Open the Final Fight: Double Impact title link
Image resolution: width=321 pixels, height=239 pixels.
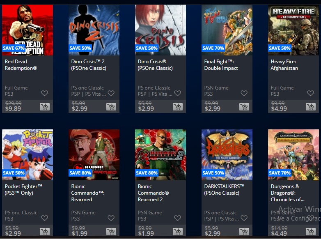221,65
